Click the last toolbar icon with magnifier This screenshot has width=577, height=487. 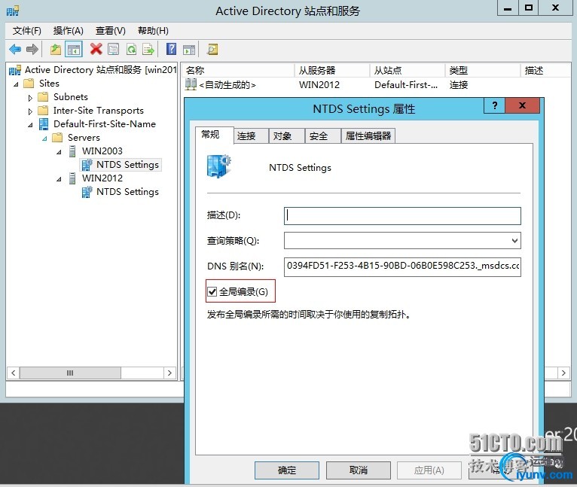click(212, 49)
